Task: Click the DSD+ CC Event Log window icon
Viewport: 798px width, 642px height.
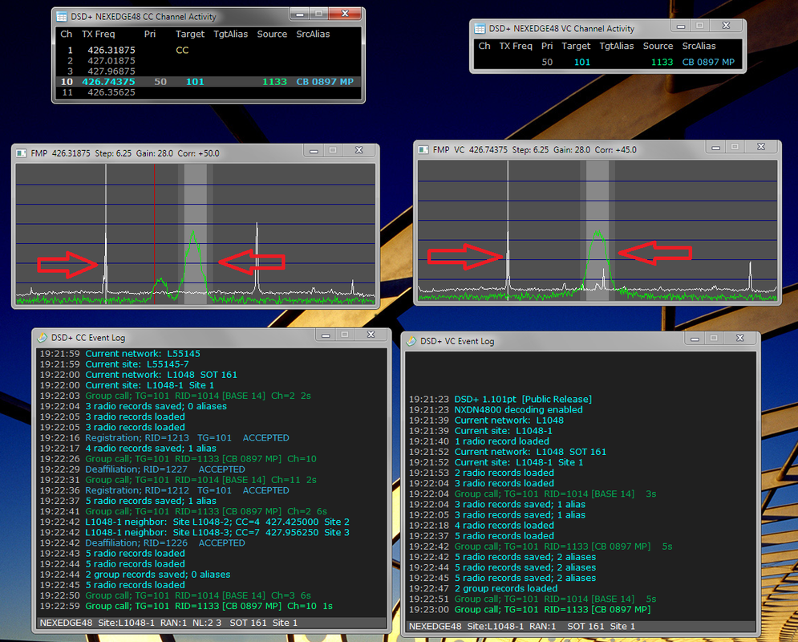Action: click(43, 338)
